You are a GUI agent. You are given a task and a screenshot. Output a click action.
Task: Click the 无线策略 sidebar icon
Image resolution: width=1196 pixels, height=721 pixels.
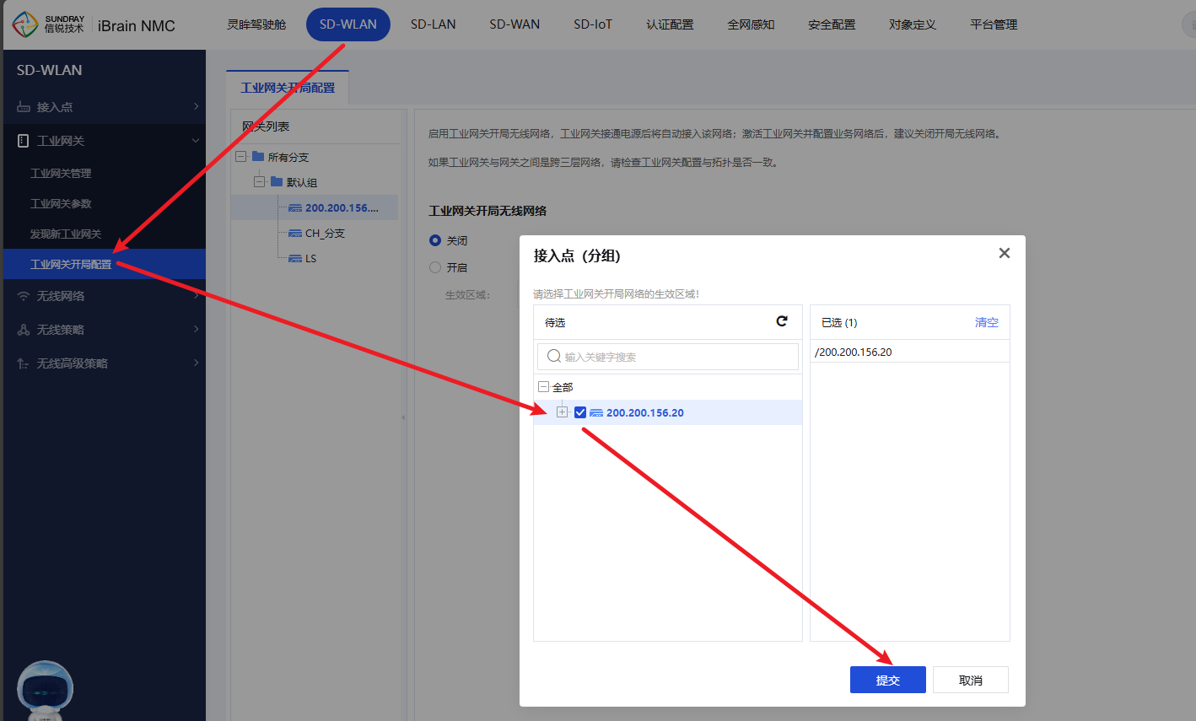pyautogui.click(x=24, y=330)
